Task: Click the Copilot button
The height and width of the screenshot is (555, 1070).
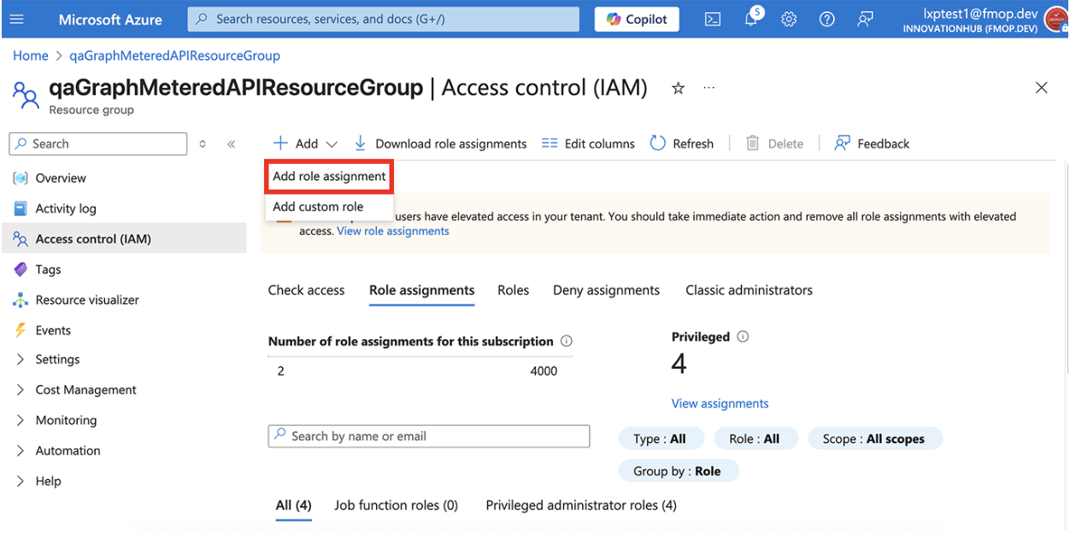Action: click(x=637, y=19)
